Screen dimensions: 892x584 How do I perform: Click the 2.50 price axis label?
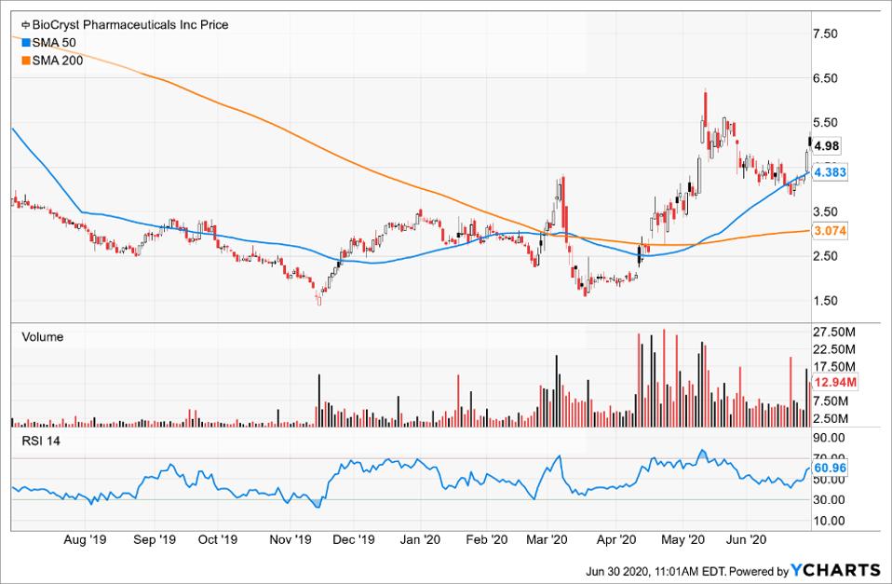click(826, 256)
